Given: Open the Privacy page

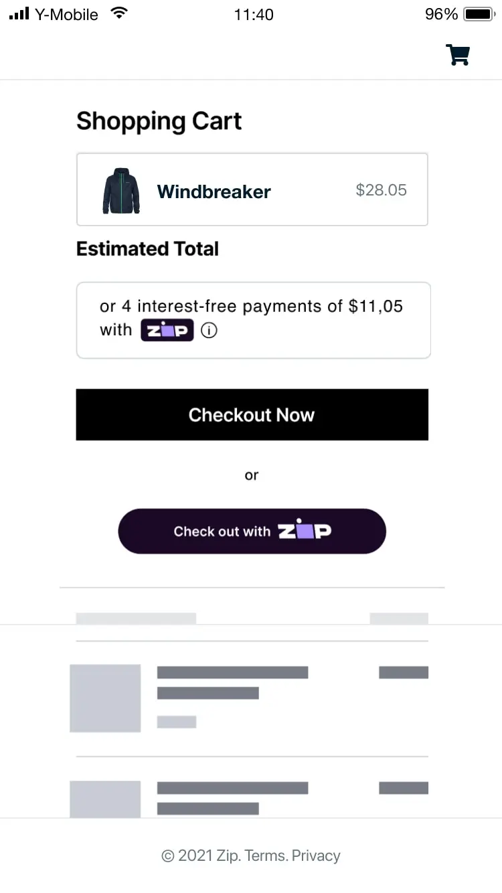Looking at the screenshot, I should pos(315,856).
